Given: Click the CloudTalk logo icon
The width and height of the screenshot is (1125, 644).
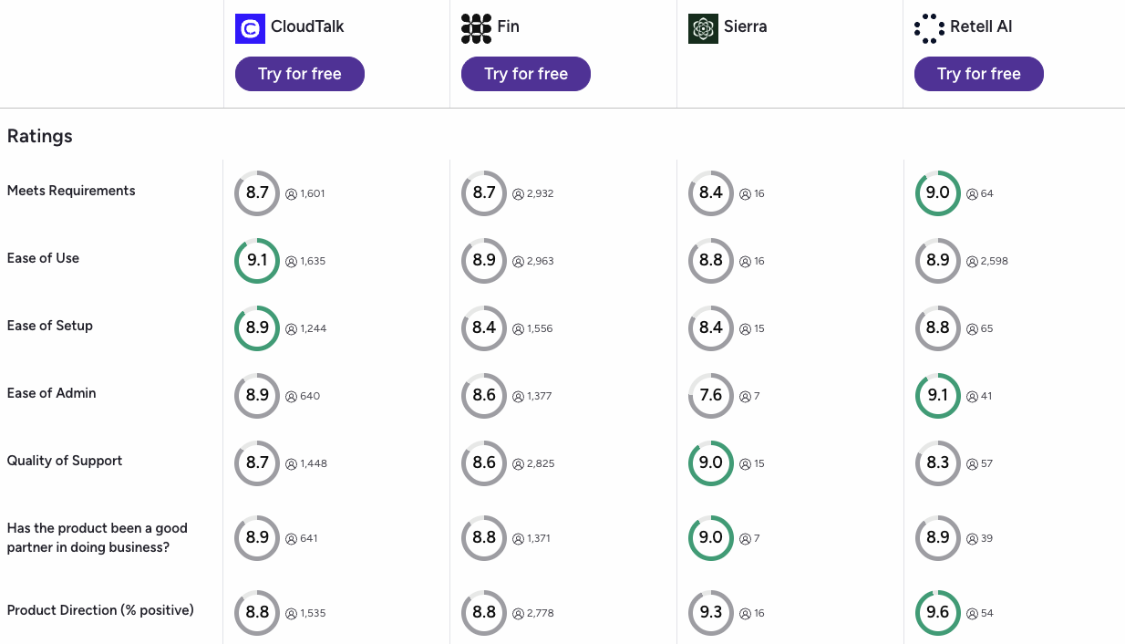Looking at the screenshot, I should (x=250, y=28).
